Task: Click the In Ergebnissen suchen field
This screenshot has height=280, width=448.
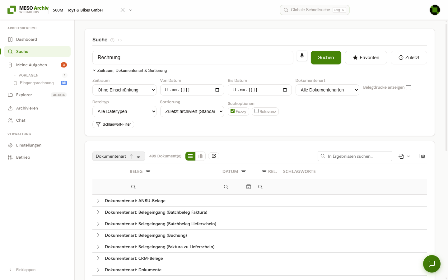Action: tap(355, 156)
